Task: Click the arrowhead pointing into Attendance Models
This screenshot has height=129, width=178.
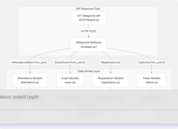Action: tap(30, 72)
